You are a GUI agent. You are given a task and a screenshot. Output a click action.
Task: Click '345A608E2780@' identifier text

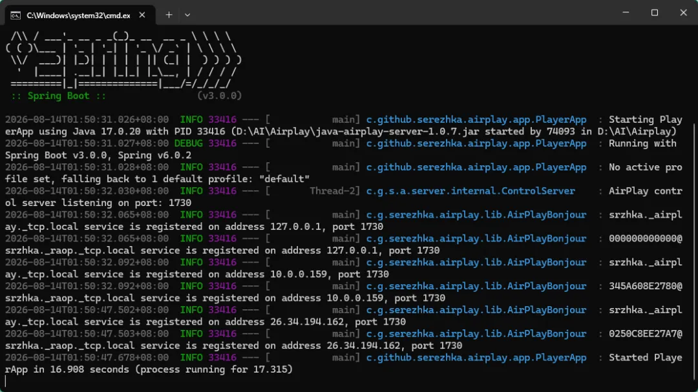[x=646, y=286]
